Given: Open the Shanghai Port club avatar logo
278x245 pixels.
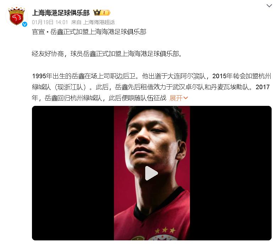Looking at the screenshot, I should tap(16, 16).
